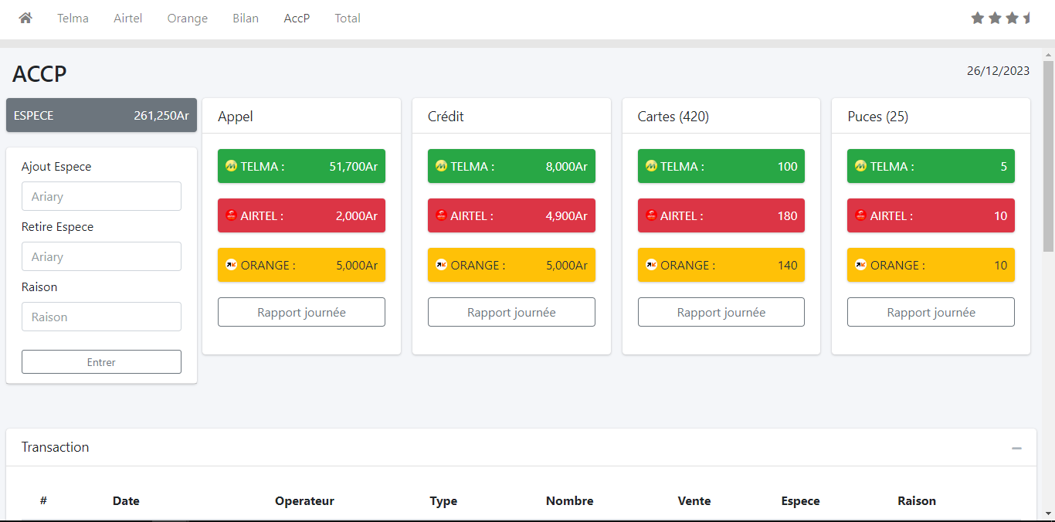This screenshot has width=1055, height=522.
Task: Focus the Ajout Espece input field
Action: tap(101, 196)
